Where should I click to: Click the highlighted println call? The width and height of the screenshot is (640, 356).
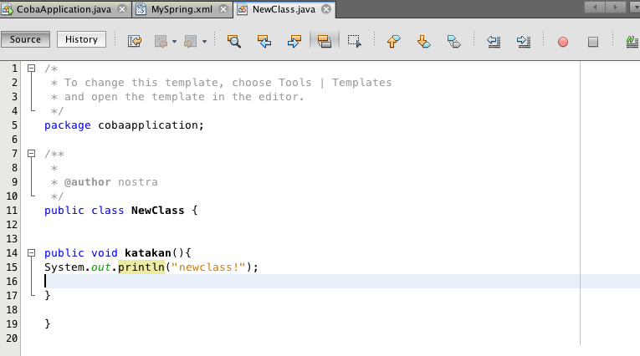point(141,267)
